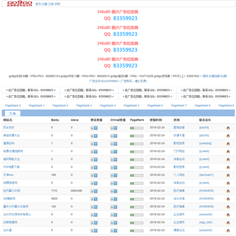
Task: Open contact [dachuan1] profile link
Action: click(206, 175)
